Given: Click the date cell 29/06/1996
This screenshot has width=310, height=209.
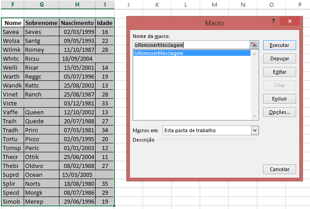Looking at the screenshot, I should [x=77, y=202].
